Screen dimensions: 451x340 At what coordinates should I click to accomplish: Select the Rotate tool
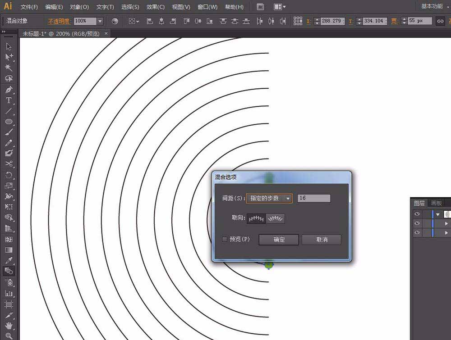9,175
